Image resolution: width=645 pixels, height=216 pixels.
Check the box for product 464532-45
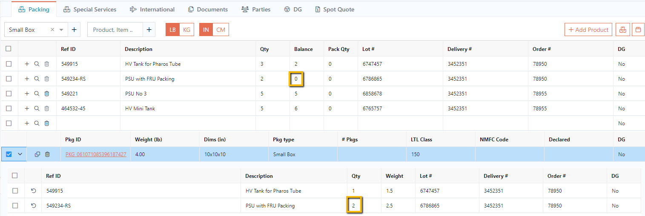9,108
